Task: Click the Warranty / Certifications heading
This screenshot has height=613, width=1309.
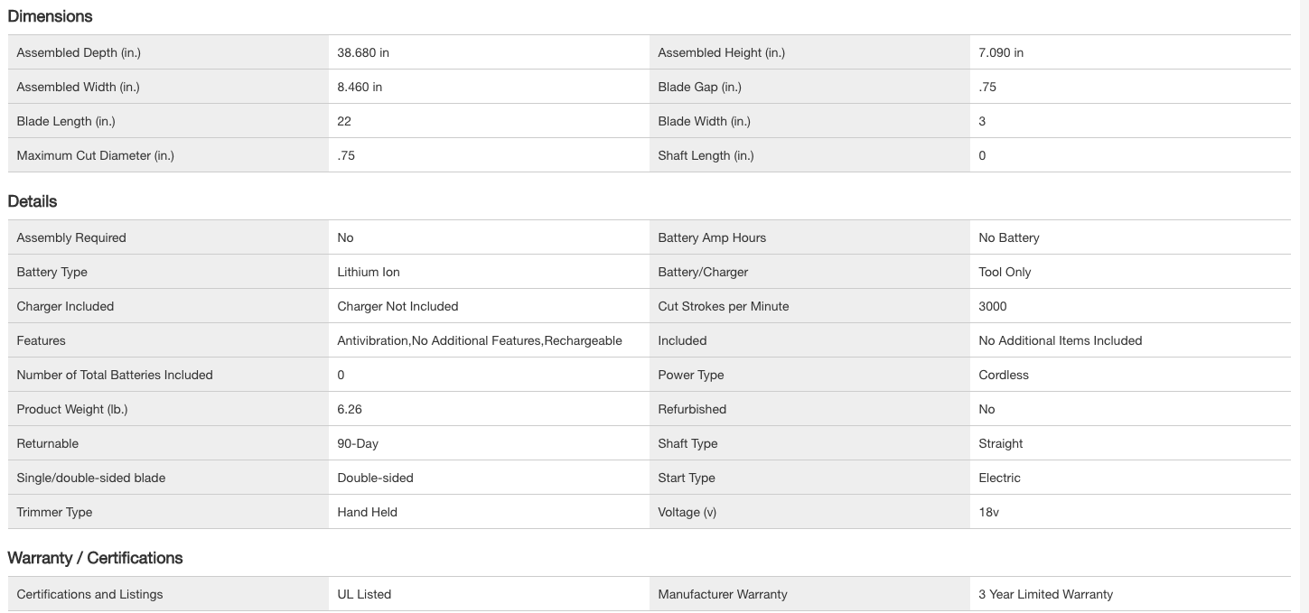Action: [x=95, y=558]
